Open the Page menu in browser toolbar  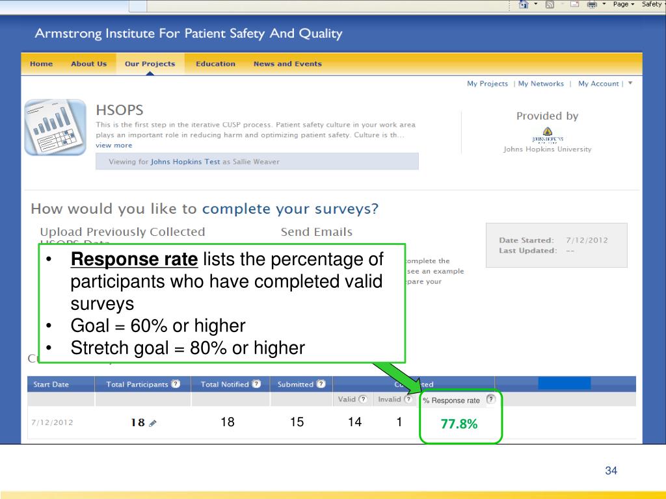click(x=623, y=4)
